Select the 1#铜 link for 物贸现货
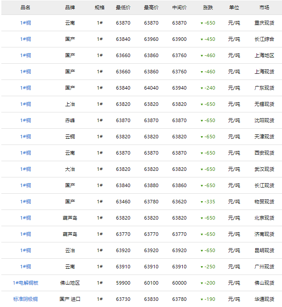Image resolution: width=282 pixels, height=307 pixels. click(25, 202)
